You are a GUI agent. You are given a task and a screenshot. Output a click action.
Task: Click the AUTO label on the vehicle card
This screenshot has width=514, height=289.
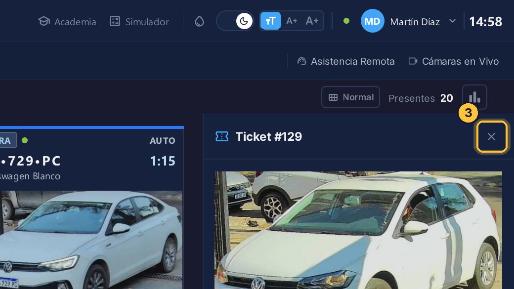(162, 141)
